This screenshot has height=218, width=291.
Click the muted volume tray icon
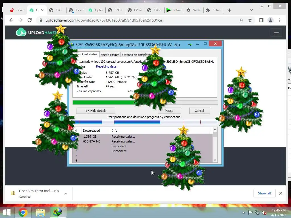click(x=264, y=213)
